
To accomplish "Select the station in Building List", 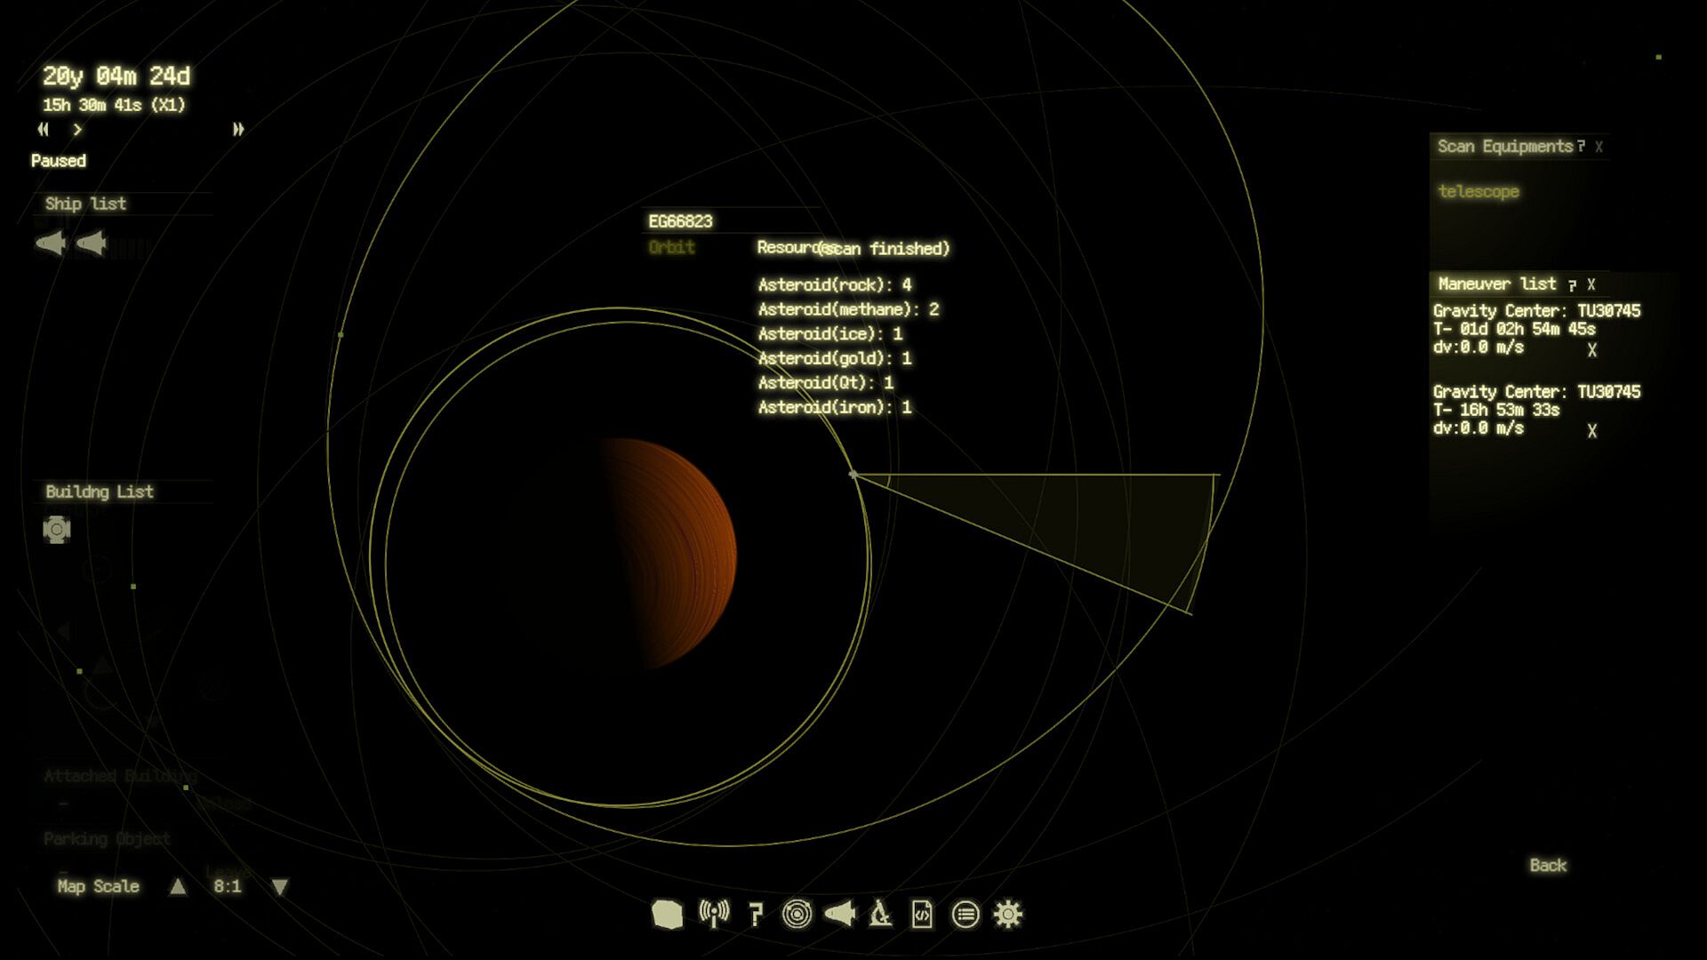I will pyautogui.click(x=56, y=530).
